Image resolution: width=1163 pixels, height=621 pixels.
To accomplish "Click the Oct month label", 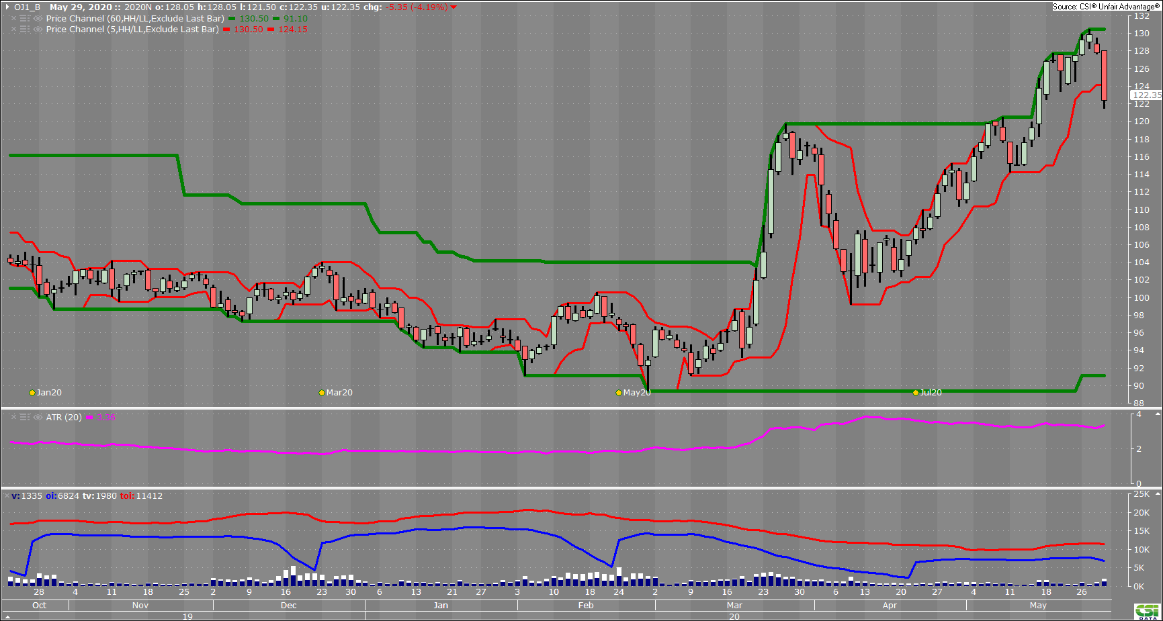I will pyautogui.click(x=40, y=606).
